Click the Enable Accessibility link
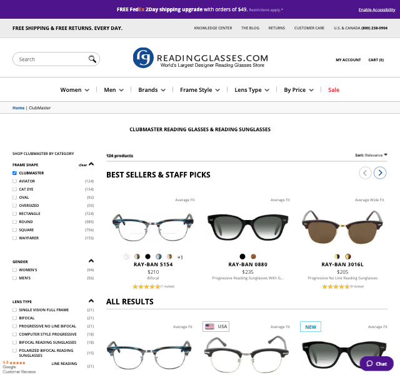Screen dimensions: 400x375 (376, 10)
